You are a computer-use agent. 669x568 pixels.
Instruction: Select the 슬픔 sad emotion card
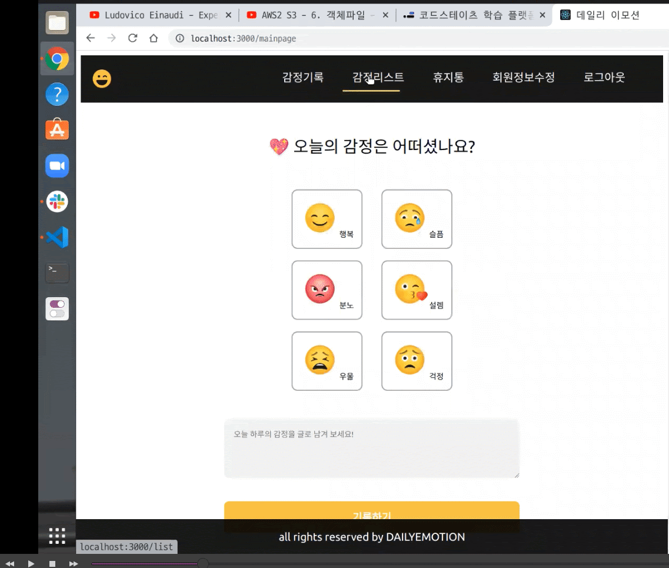(417, 219)
